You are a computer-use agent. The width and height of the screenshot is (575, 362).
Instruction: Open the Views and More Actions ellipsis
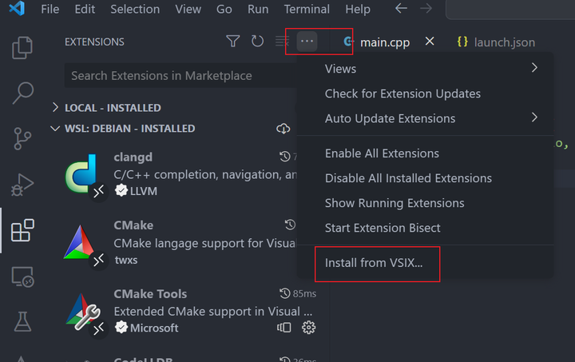[x=307, y=41]
